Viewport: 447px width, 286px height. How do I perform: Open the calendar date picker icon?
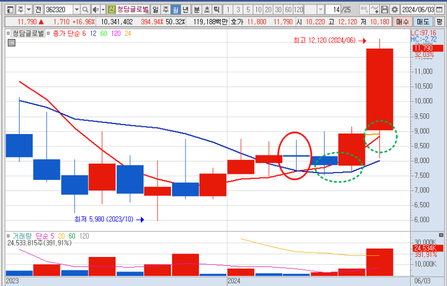[439, 9]
